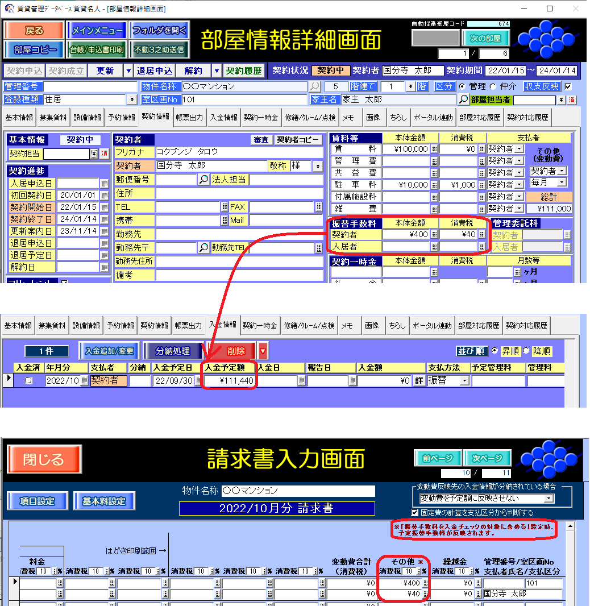Click the magnifier icon before 部屋担当者

pos(463,99)
